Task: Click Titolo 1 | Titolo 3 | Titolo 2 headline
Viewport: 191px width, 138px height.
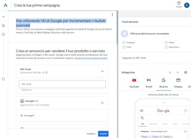Action: pyautogui.click(x=156, y=136)
